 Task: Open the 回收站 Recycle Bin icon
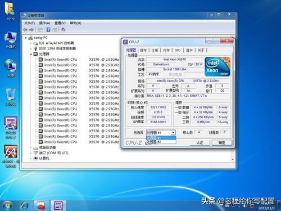coord(11,97)
